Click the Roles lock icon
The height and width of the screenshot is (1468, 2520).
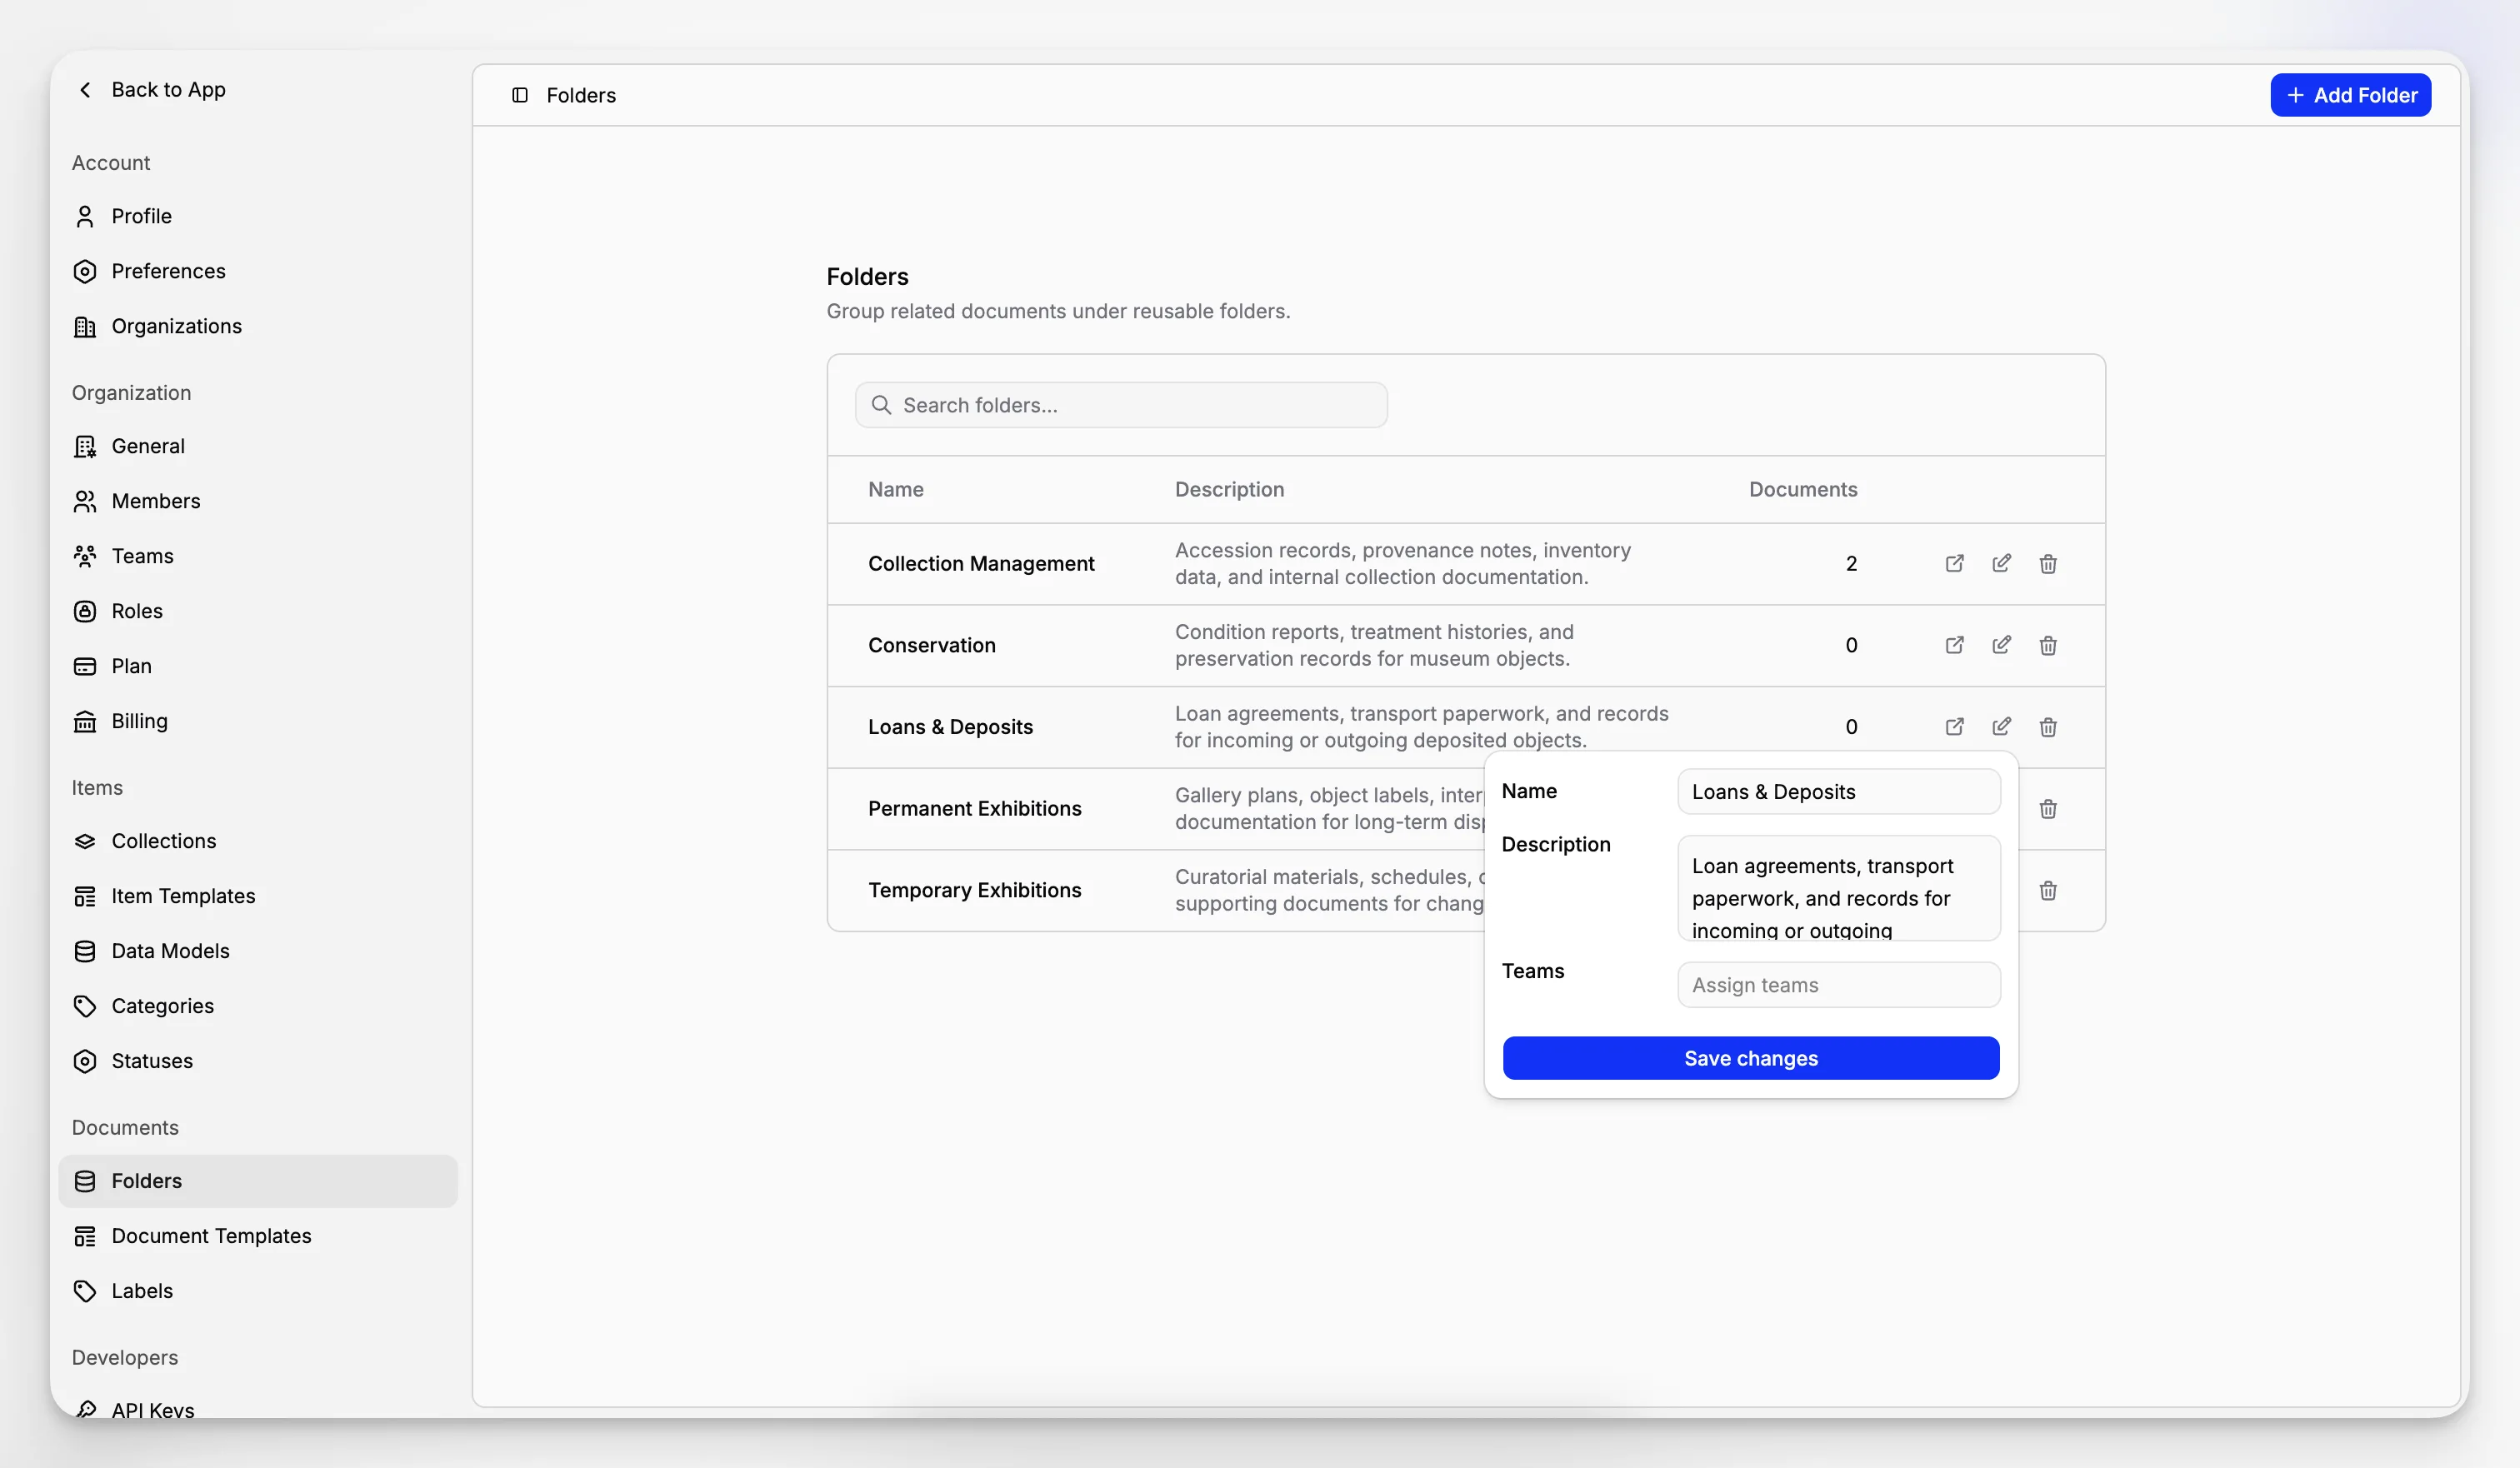tap(85, 611)
